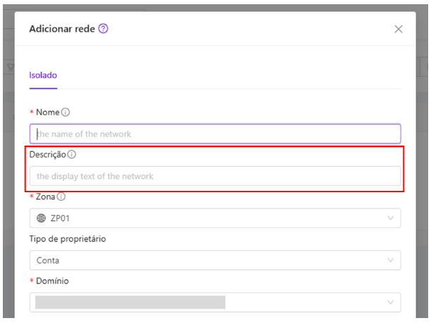Click the chevron arrow in the Zona field
This screenshot has height=323, width=431.
click(x=390, y=218)
